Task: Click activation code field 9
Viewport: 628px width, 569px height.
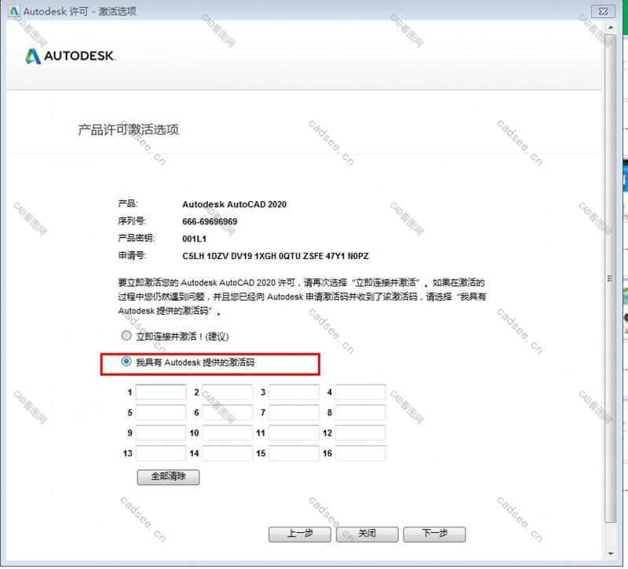Action: pyautogui.click(x=161, y=433)
